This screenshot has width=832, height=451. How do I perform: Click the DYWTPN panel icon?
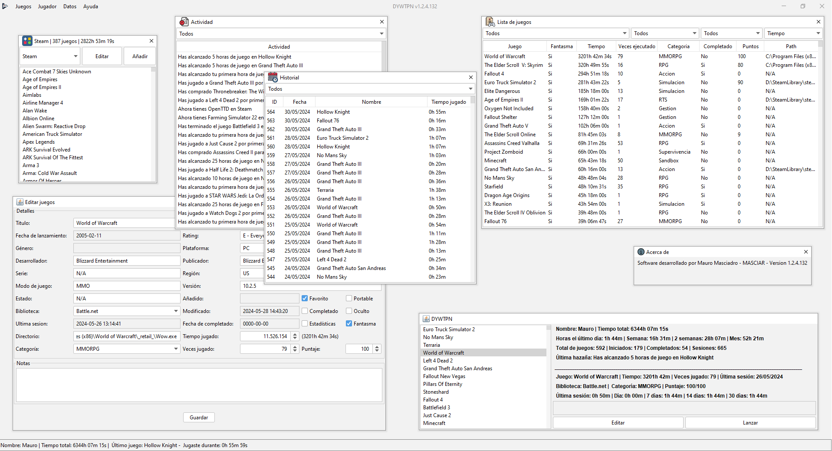tap(426, 319)
